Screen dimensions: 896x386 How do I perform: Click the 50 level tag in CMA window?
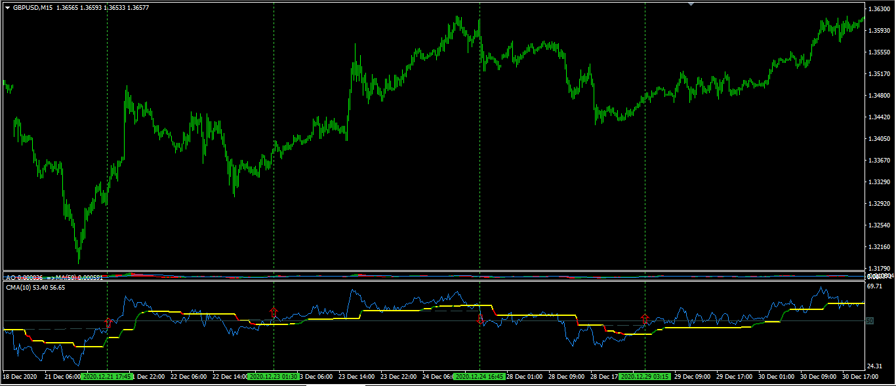tap(870, 320)
